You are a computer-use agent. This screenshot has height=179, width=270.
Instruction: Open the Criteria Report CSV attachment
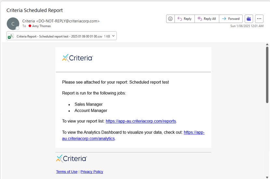coord(60,37)
